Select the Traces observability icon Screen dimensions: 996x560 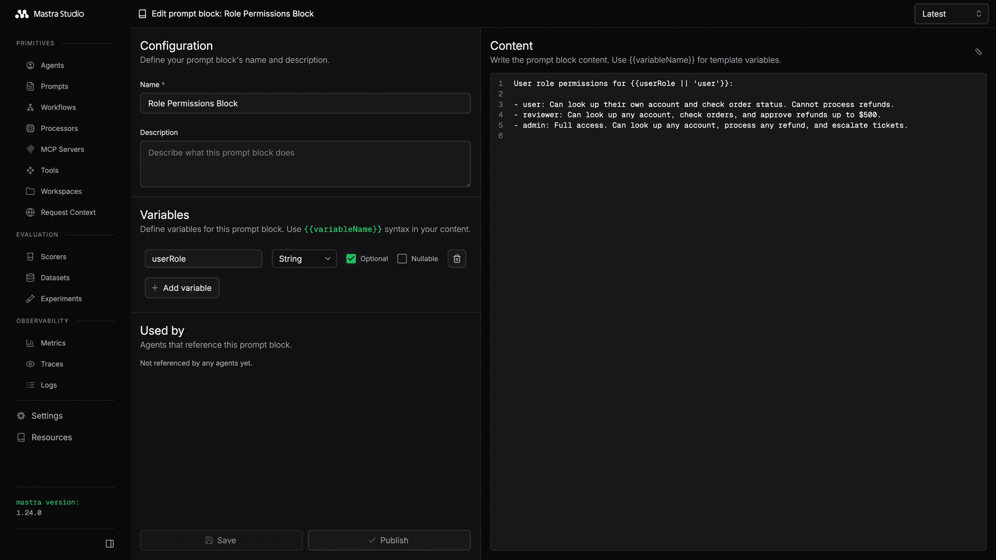click(31, 364)
